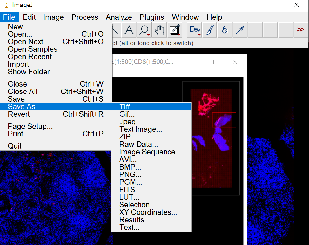309x245 pixels.
Task: Open the Edit menu
Action: tap(29, 17)
